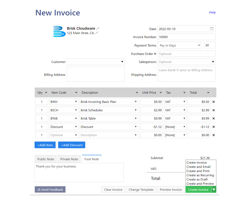Click the Description placeholder in last row
The height and width of the screenshot is (204, 246).
pos(109,135)
